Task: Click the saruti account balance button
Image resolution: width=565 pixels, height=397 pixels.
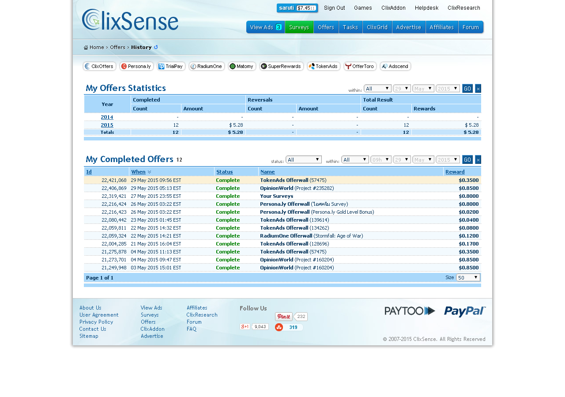Action: point(297,8)
